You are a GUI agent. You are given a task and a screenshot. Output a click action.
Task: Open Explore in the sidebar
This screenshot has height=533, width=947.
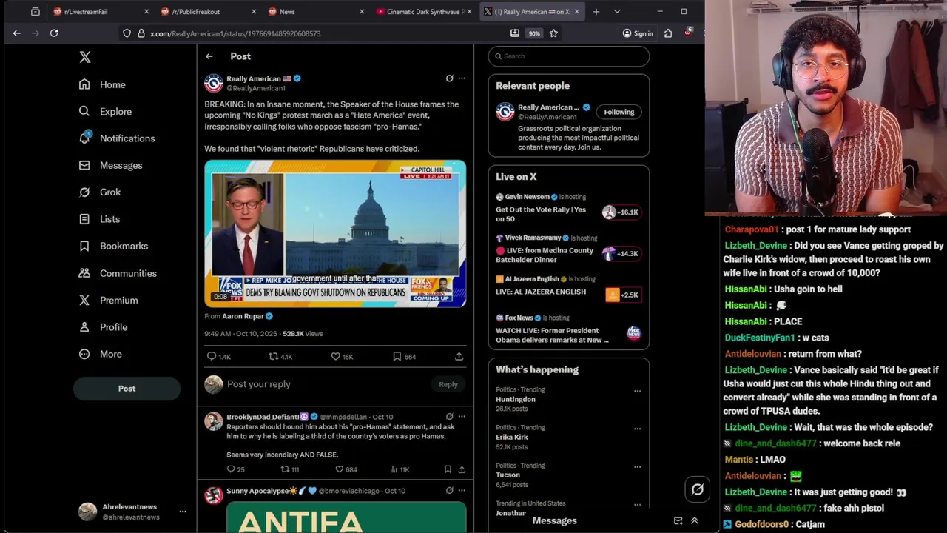point(105,111)
